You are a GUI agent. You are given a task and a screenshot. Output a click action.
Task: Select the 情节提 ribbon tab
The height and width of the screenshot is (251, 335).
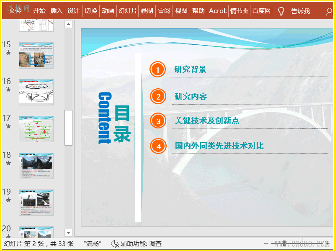[x=239, y=11]
